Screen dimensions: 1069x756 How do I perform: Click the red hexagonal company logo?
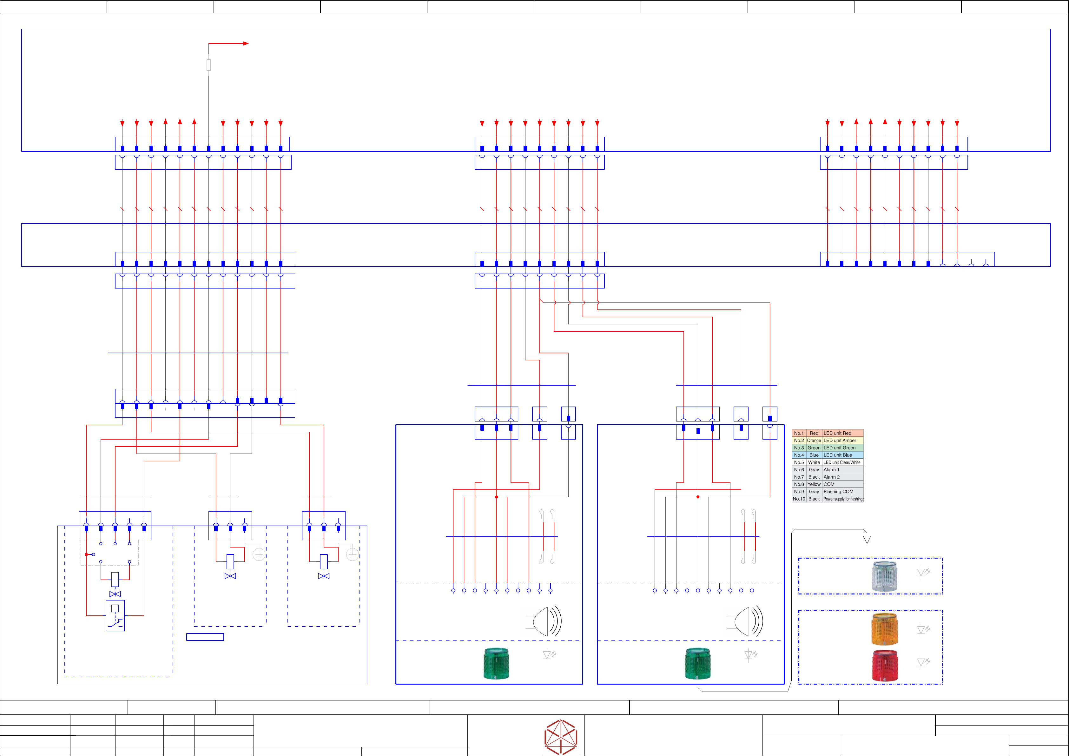coord(561,737)
